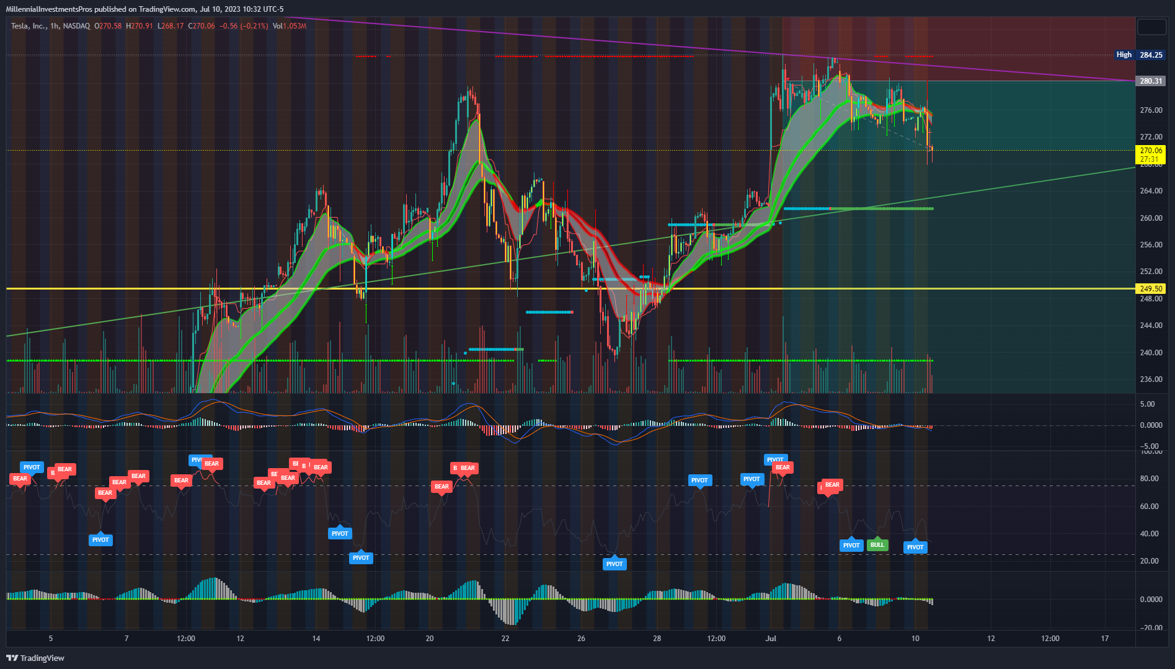The height and width of the screenshot is (669, 1175).
Task: Click the High 284.25 price label
Action: point(1140,55)
